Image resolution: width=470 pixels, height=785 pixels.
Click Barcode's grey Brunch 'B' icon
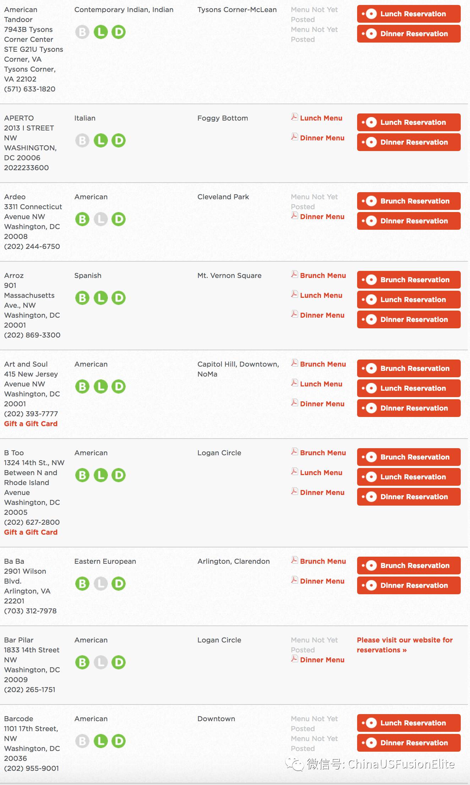[x=82, y=741]
